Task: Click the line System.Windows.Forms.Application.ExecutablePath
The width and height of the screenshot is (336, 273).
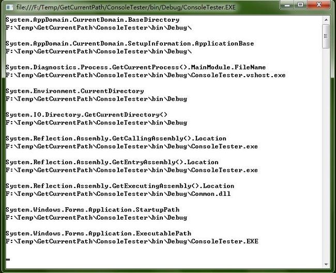Action: pos(98,234)
